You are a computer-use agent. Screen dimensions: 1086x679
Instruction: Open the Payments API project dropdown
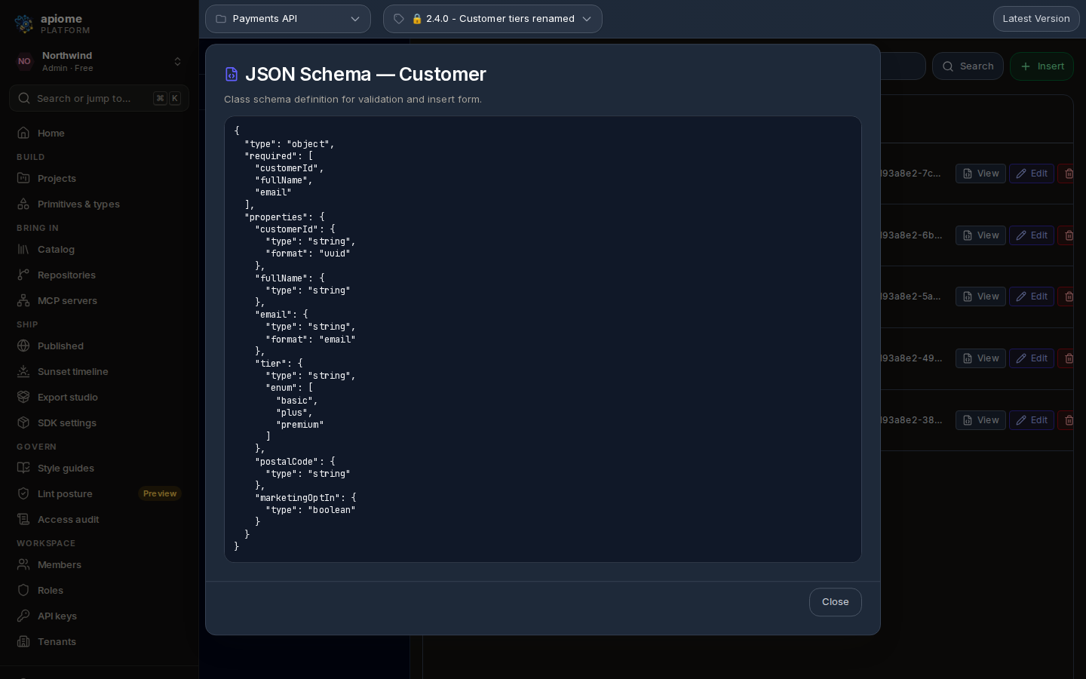point(288,19)
